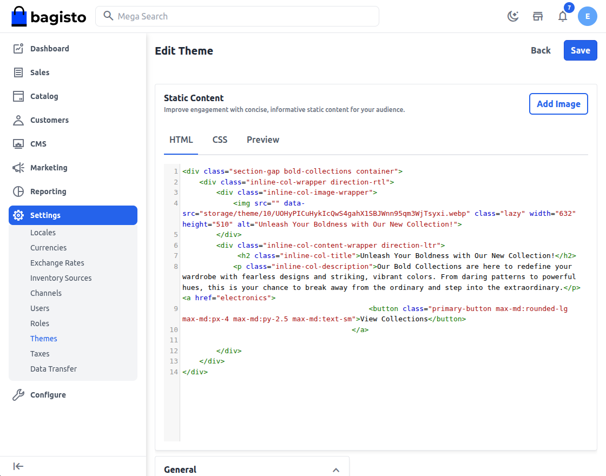Click the Sales sidebar icon
The image size is (606, 476).
[x=18, y=72]
